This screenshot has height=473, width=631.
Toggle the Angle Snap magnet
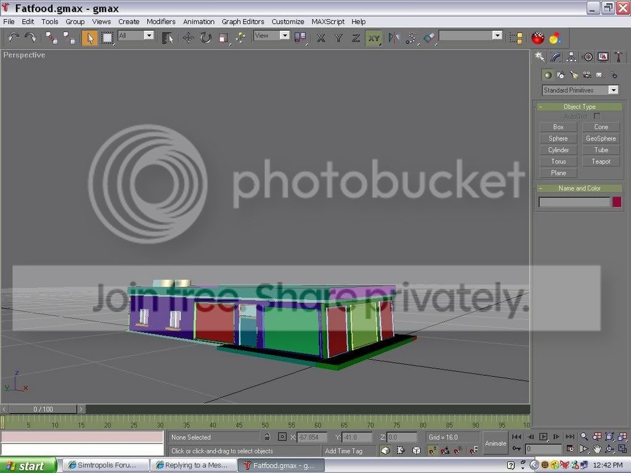[445, 450]
